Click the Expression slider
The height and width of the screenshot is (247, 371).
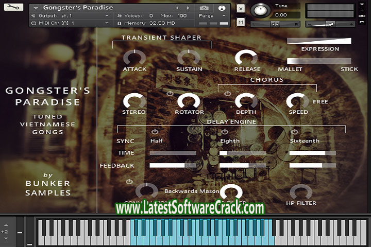coord(319,41)
